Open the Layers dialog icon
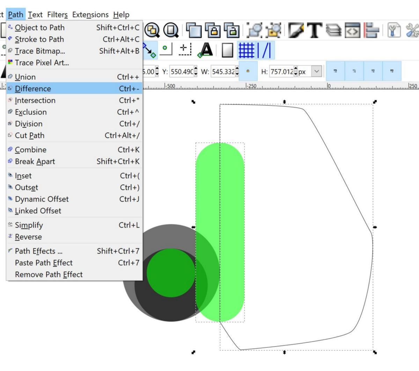The height and width of the screenshot is (371, 419). pos(334,30)
